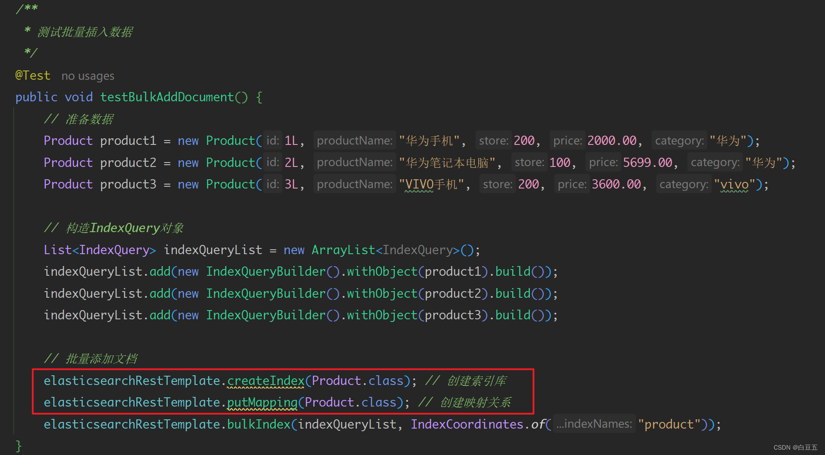Screen dimensions: 825x455
Task: Click the testBulkAddDocument method name
Action: point(167,97)
